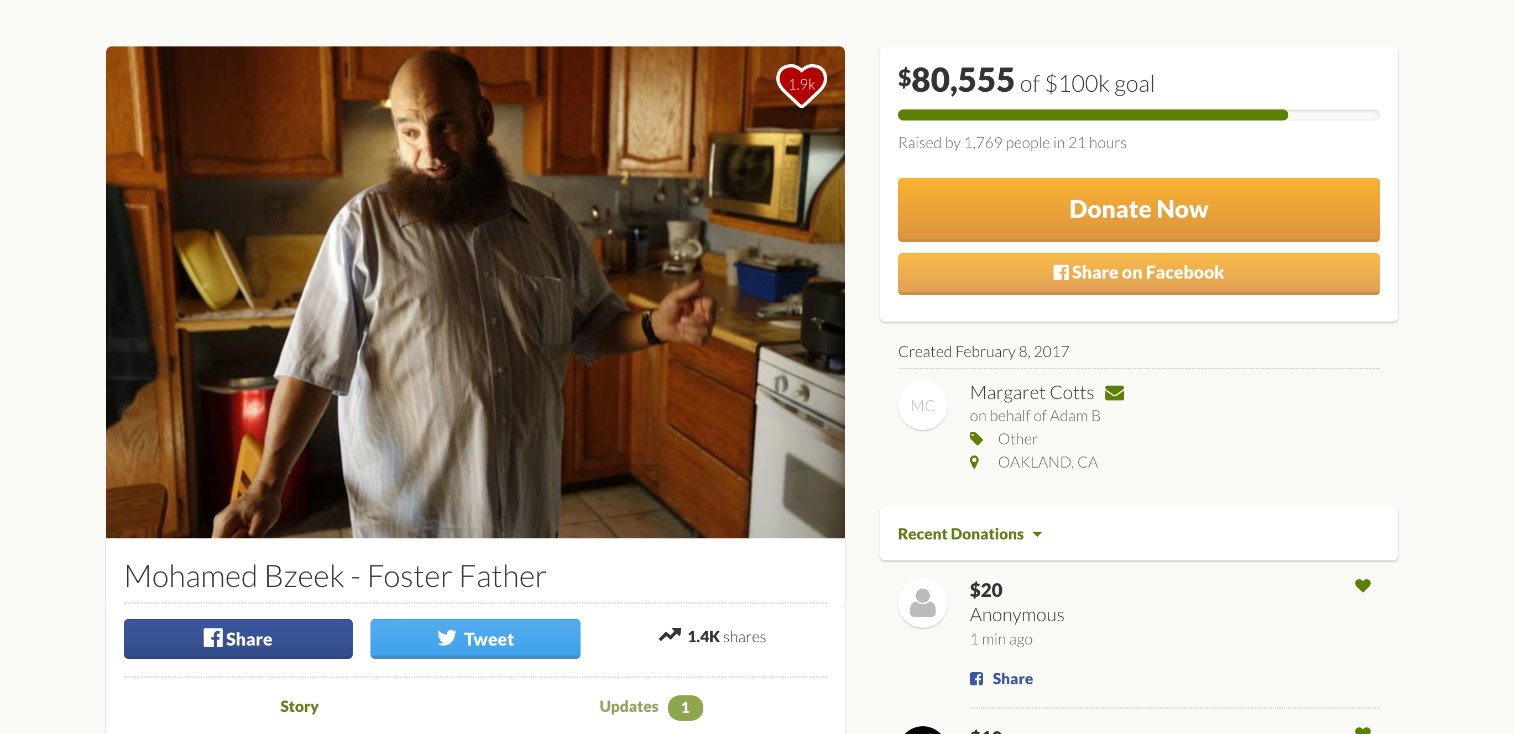Open the Story tab
The image size is (1515, 734).
pos(299,706)
